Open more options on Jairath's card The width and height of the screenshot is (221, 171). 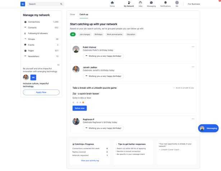tap(193, 67)
